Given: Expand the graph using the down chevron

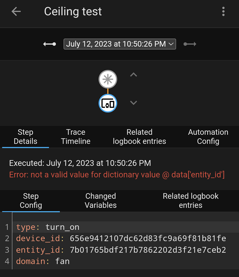Looking at the screenshot, I should [x=133, y=102].
